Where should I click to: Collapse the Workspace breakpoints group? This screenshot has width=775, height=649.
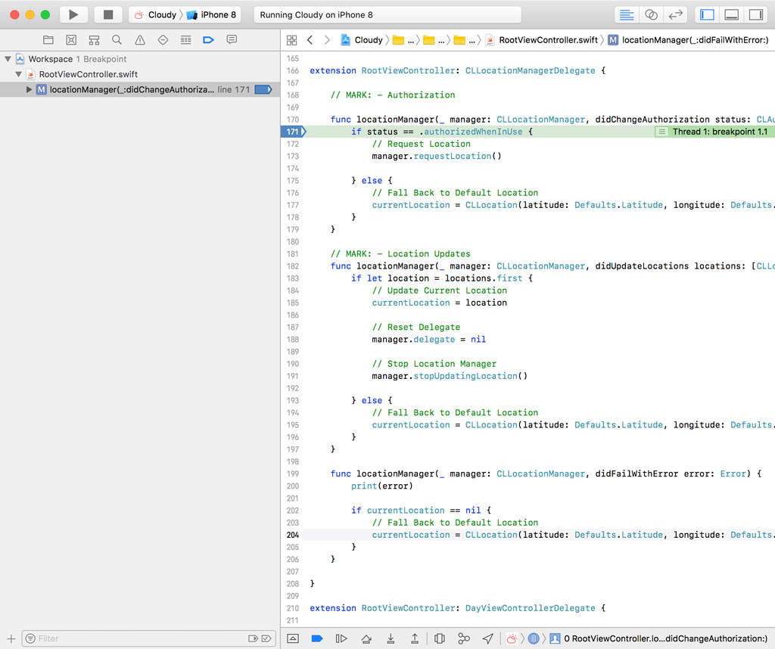[x=8, y=59]
